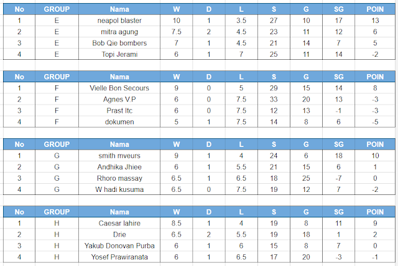This screenshot has width=398, height=266.
Task: Select the 'dokumen' row name cell
Action: click(119, 121)
